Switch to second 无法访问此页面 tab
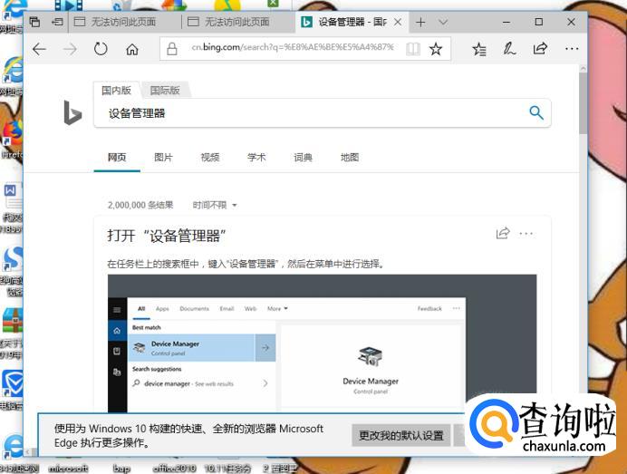627x474 pixels. [x=237, y=22]
